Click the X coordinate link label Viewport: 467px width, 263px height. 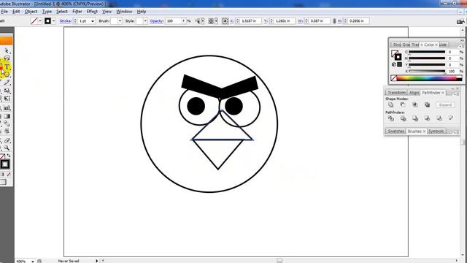click(x=232, y=21)
